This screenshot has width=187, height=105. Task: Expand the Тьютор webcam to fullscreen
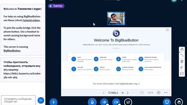[122, 15]
